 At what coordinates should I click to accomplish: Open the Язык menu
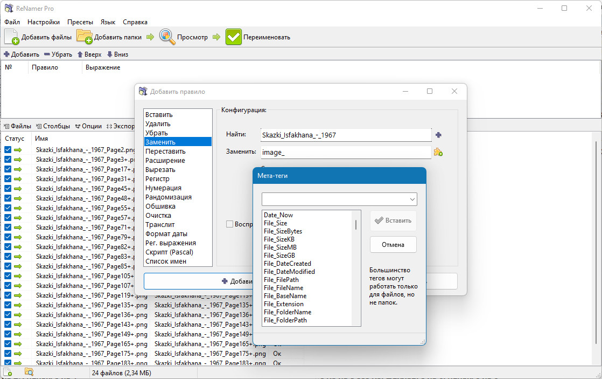click(x=108, y=22)
